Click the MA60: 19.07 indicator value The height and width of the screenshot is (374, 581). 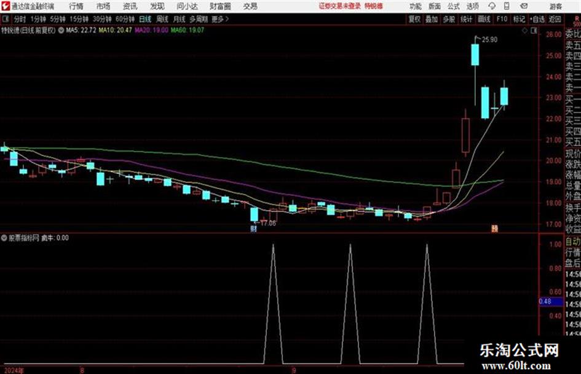tap(188, 30)
